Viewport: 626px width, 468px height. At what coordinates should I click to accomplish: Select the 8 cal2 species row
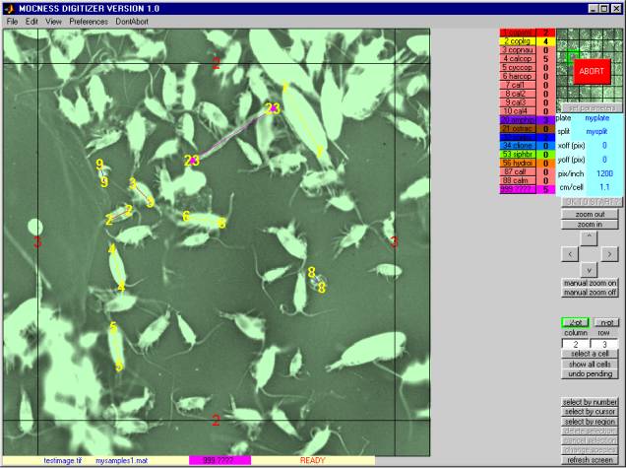(518, 94)
